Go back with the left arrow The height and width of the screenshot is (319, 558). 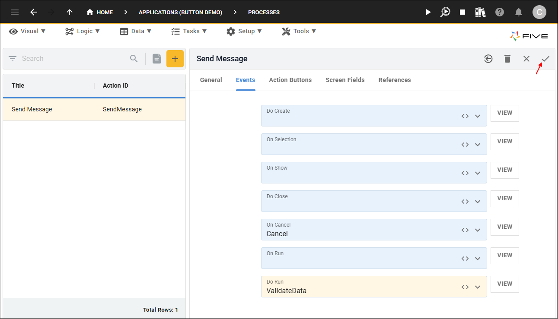[x=34, y=12]
